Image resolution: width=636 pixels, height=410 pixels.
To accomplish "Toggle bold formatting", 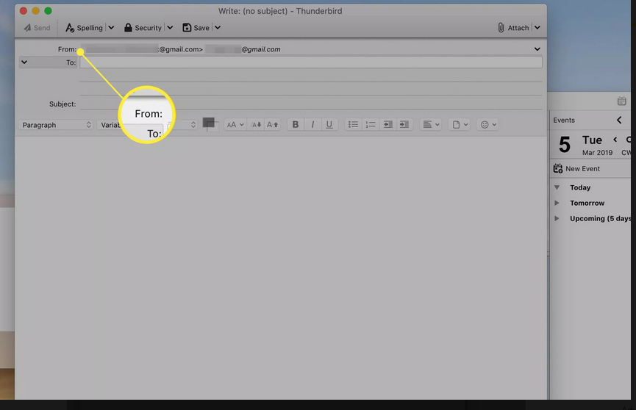I will [x=296, y=124].
